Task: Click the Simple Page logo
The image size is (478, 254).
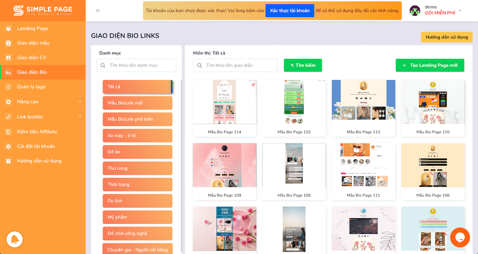Action: point(43,11)
